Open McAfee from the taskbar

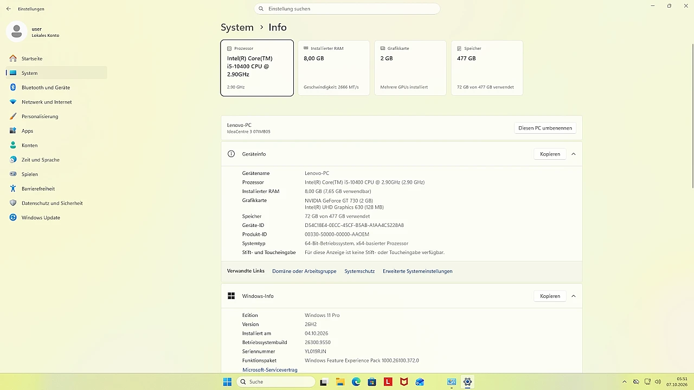(404, 382)
